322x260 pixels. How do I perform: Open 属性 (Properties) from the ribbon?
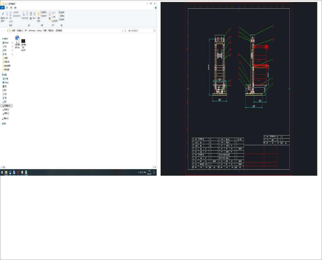click(49, 14)
